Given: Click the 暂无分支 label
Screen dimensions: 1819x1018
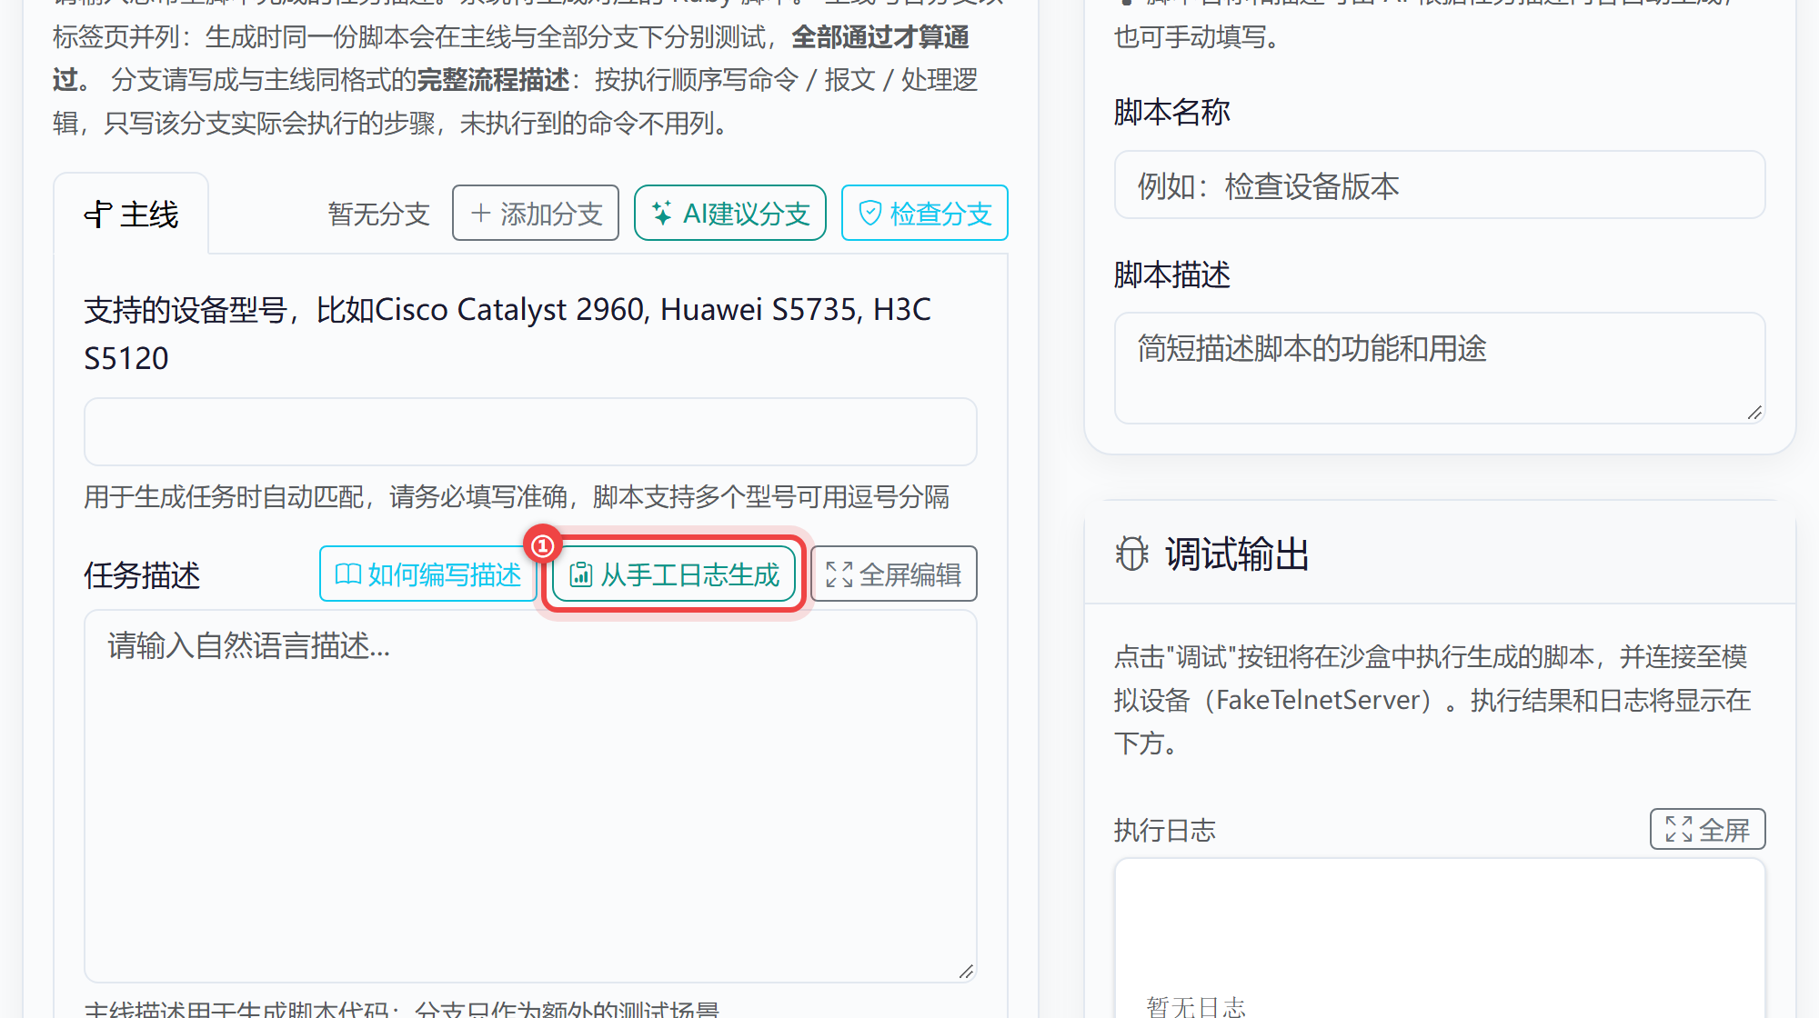Looking at the screenshot, I should point(378,215).
